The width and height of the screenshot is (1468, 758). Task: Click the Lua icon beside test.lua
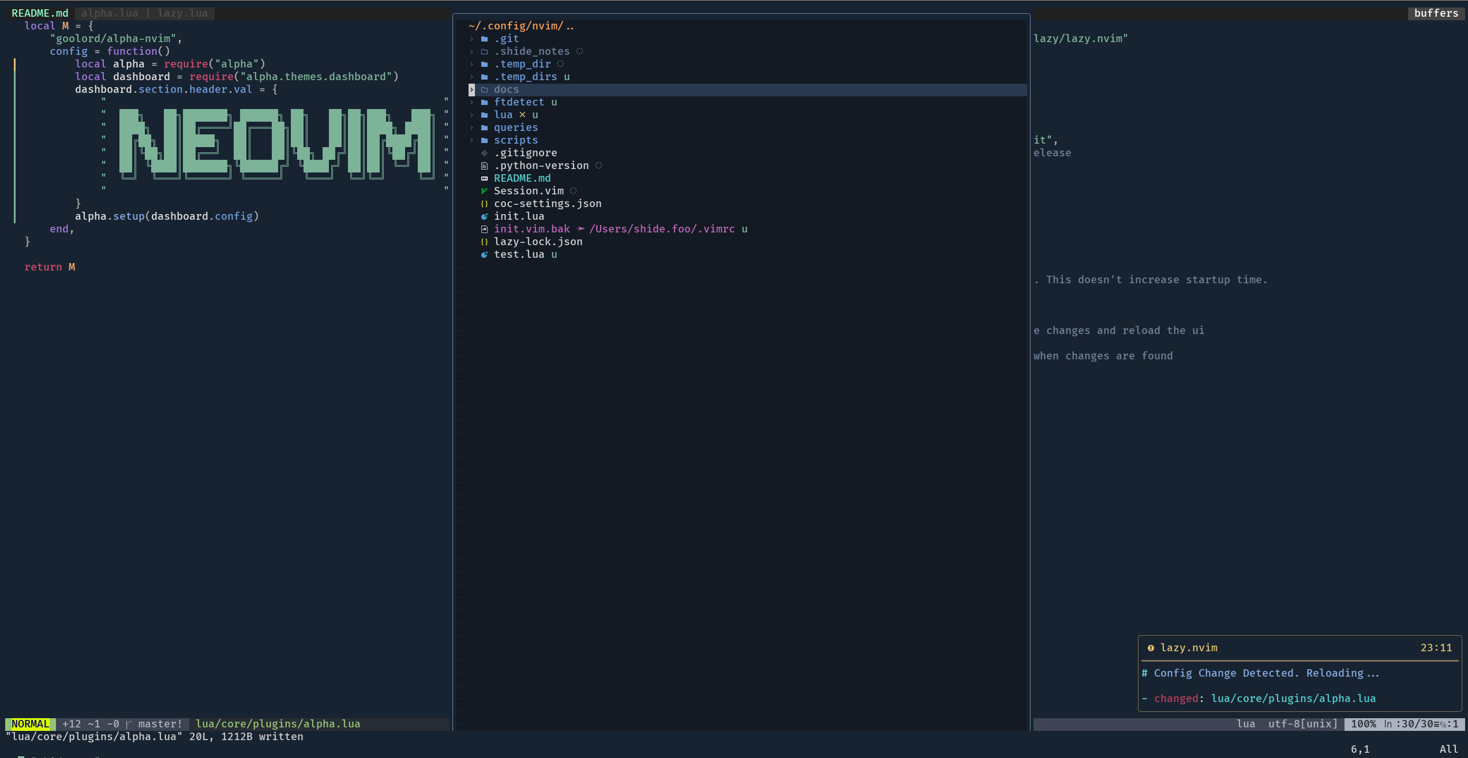pos(484,254)
